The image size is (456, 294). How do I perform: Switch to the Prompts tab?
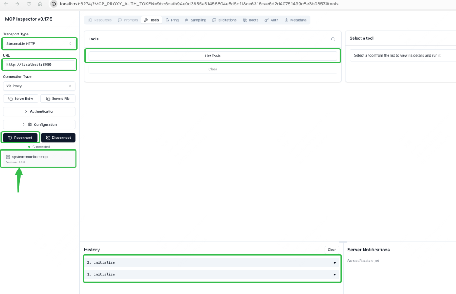pyautogui.click(x=128, y=20)
